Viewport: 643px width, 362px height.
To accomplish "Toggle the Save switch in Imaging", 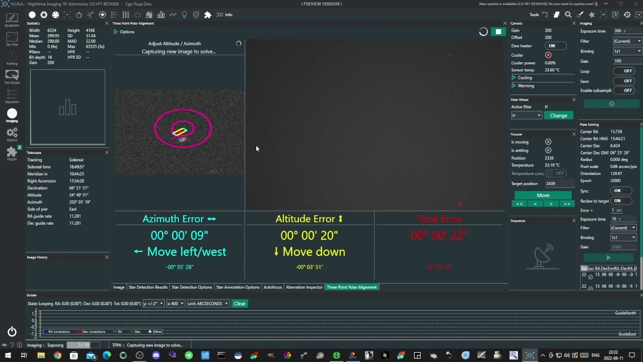I will [623, 81].
